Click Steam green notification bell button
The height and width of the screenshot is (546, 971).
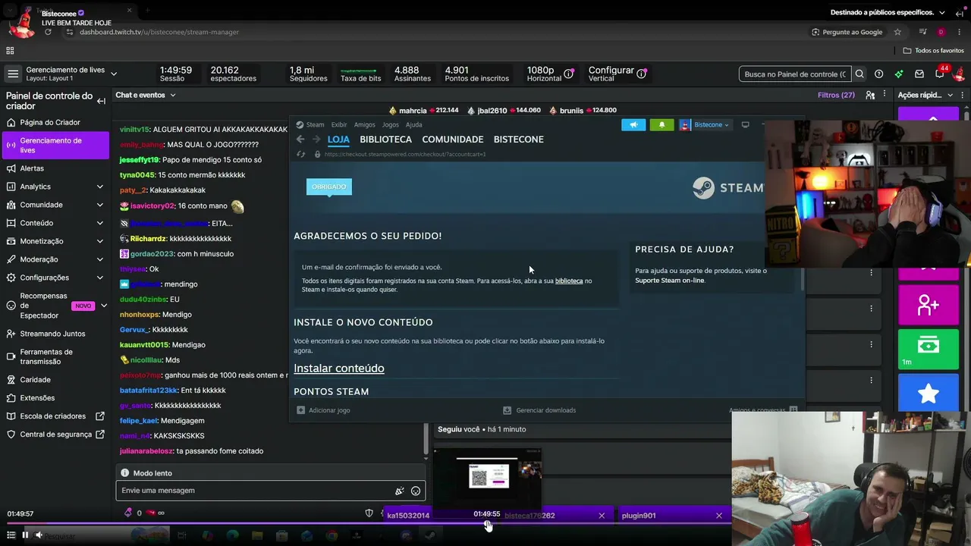coord(661,125)
